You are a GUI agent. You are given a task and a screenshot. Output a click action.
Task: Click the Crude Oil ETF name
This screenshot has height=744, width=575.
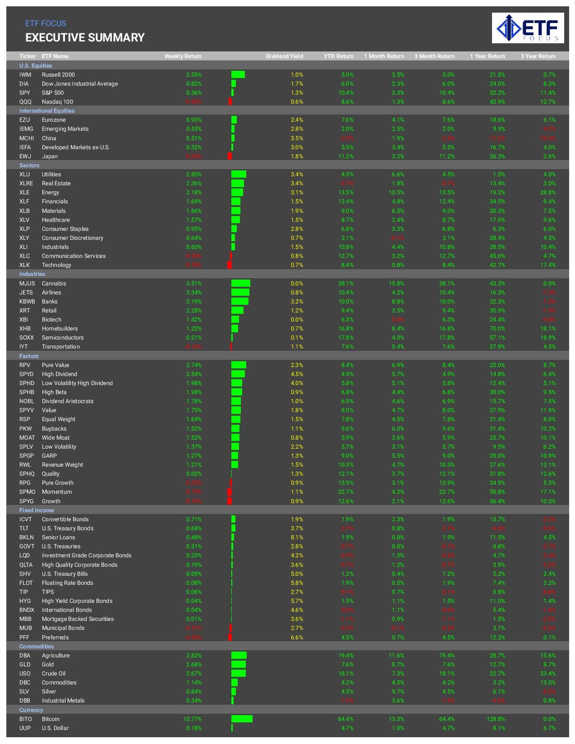(x=54, y=673)
